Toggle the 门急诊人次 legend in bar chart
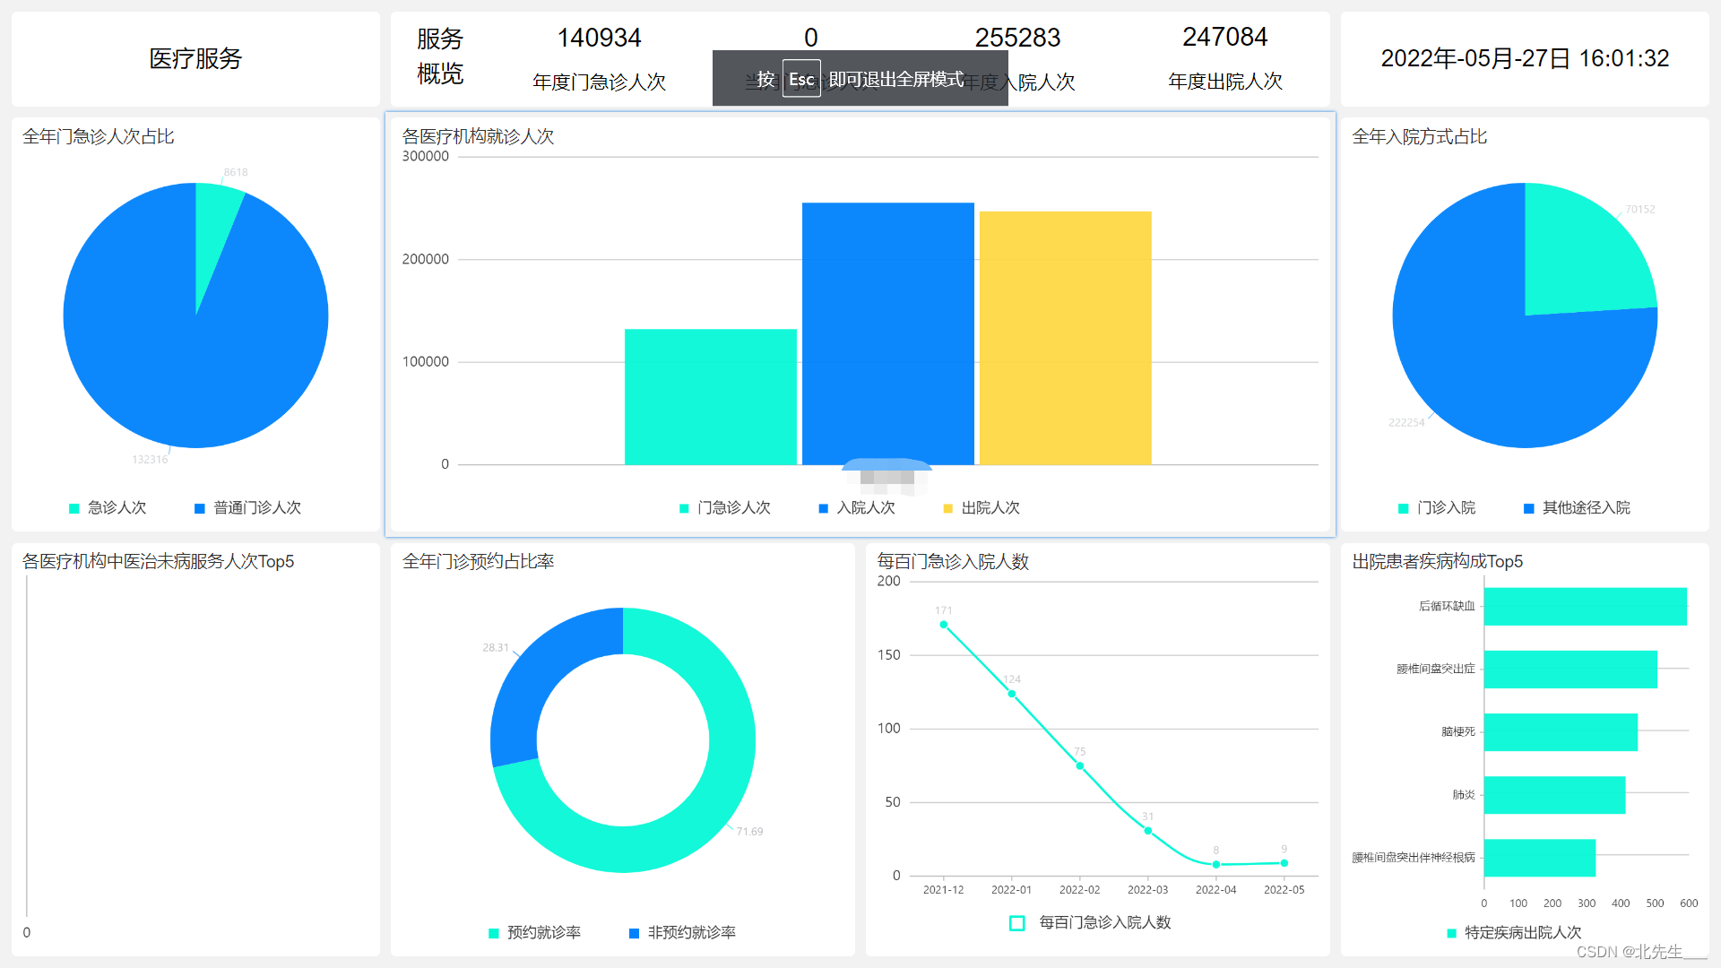The width and height of the screenshot is (1721, 968). pyautogui.click(x=724, y=508)
